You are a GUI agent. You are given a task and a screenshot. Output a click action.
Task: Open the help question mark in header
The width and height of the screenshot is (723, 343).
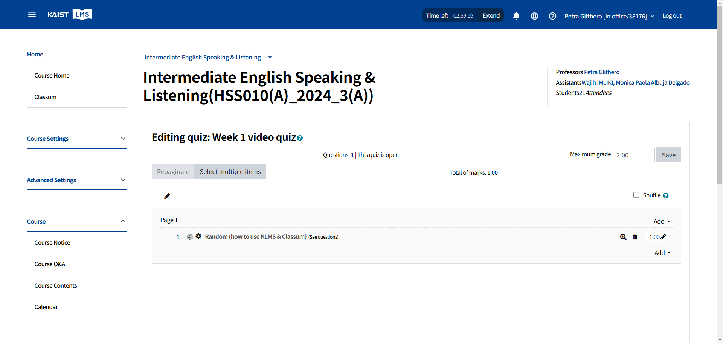pyautogui.click(x=552, y=16)
